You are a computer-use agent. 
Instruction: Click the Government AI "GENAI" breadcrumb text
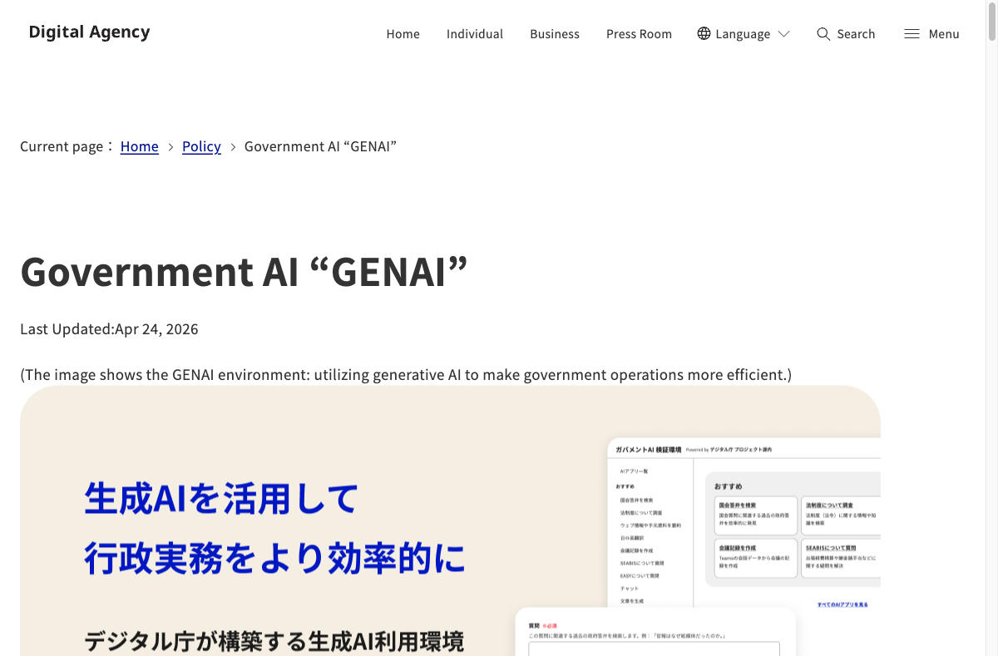tap(320, 146)
